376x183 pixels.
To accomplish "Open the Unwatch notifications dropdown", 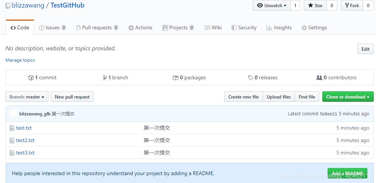I will [x=272, y=5].
